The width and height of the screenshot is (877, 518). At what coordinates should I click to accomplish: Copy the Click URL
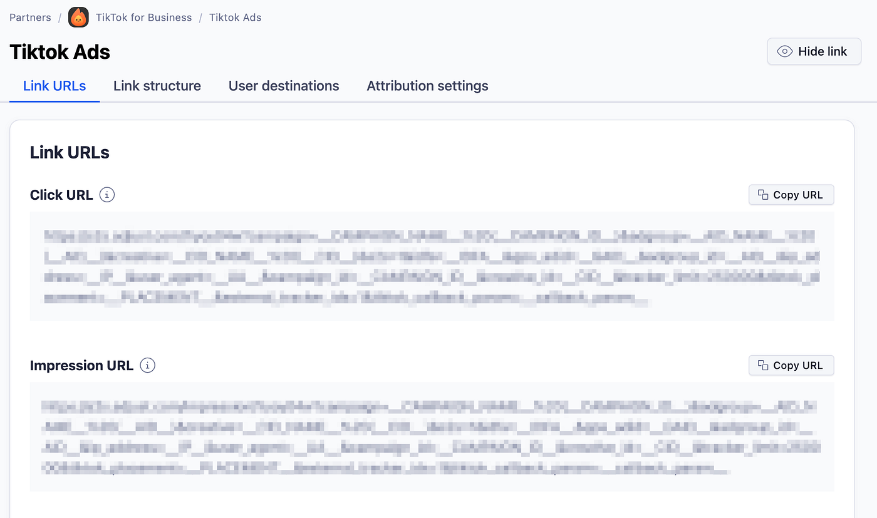pos(791,195)
